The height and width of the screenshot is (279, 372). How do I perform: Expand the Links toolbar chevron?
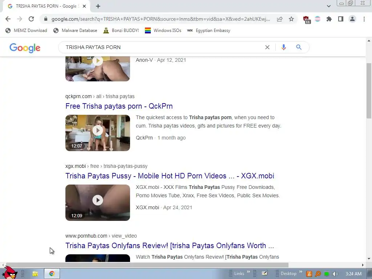click(248, 272)
